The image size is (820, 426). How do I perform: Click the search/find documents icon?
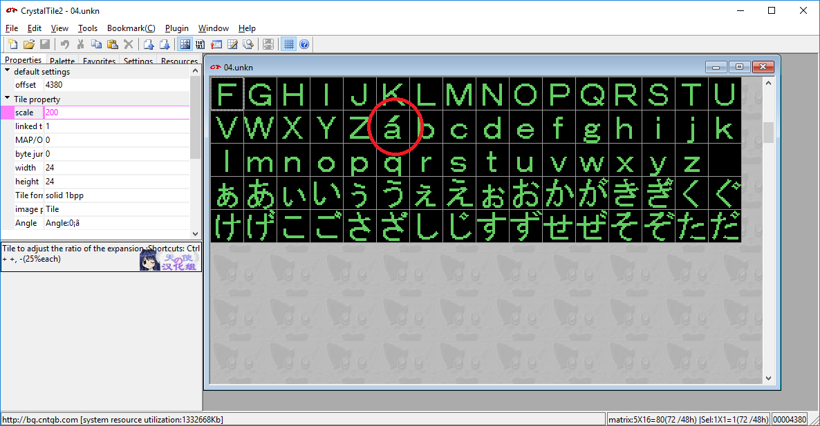(x=248, y=44)
